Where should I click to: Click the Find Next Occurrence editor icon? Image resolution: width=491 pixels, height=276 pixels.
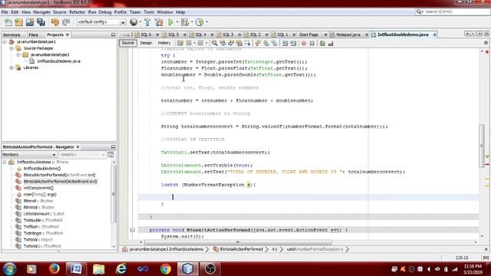[231, 43]
